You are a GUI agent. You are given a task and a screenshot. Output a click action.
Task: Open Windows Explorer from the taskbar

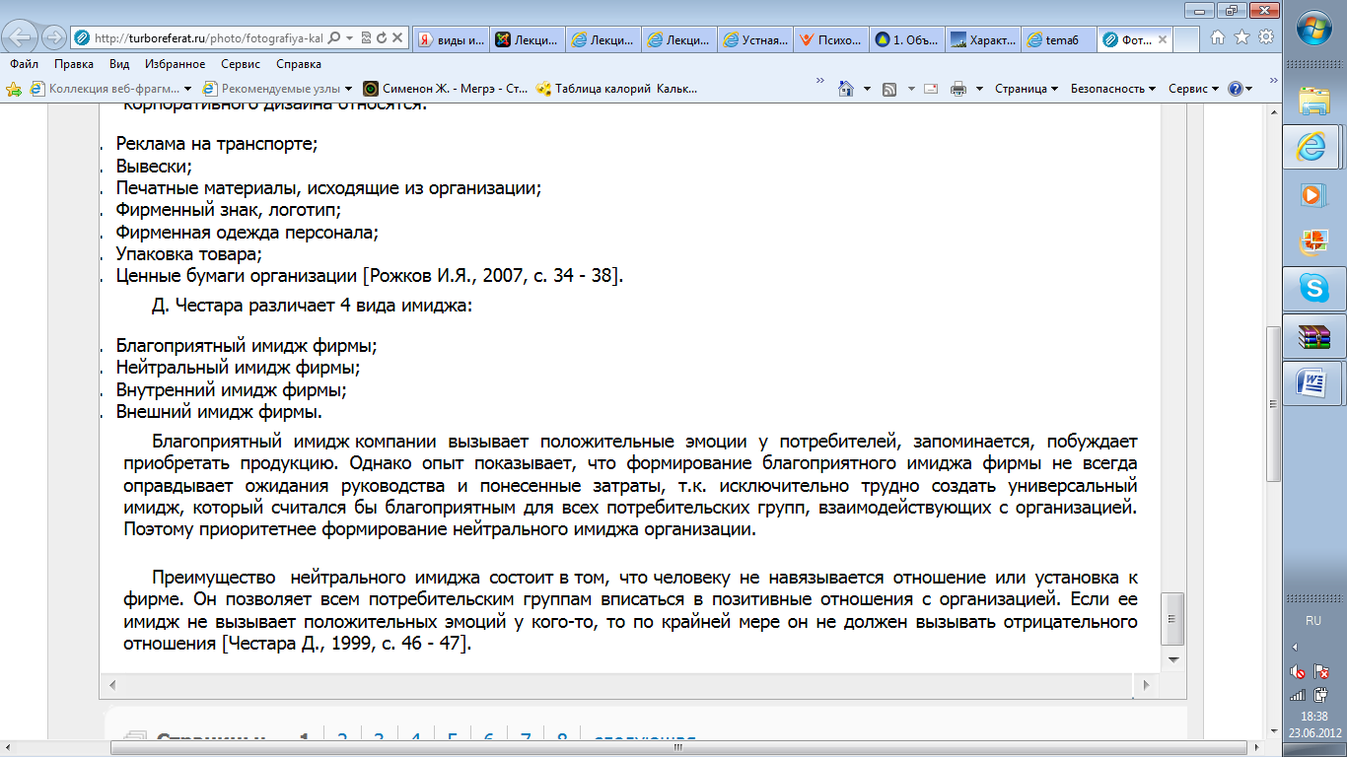(1313, 100)
